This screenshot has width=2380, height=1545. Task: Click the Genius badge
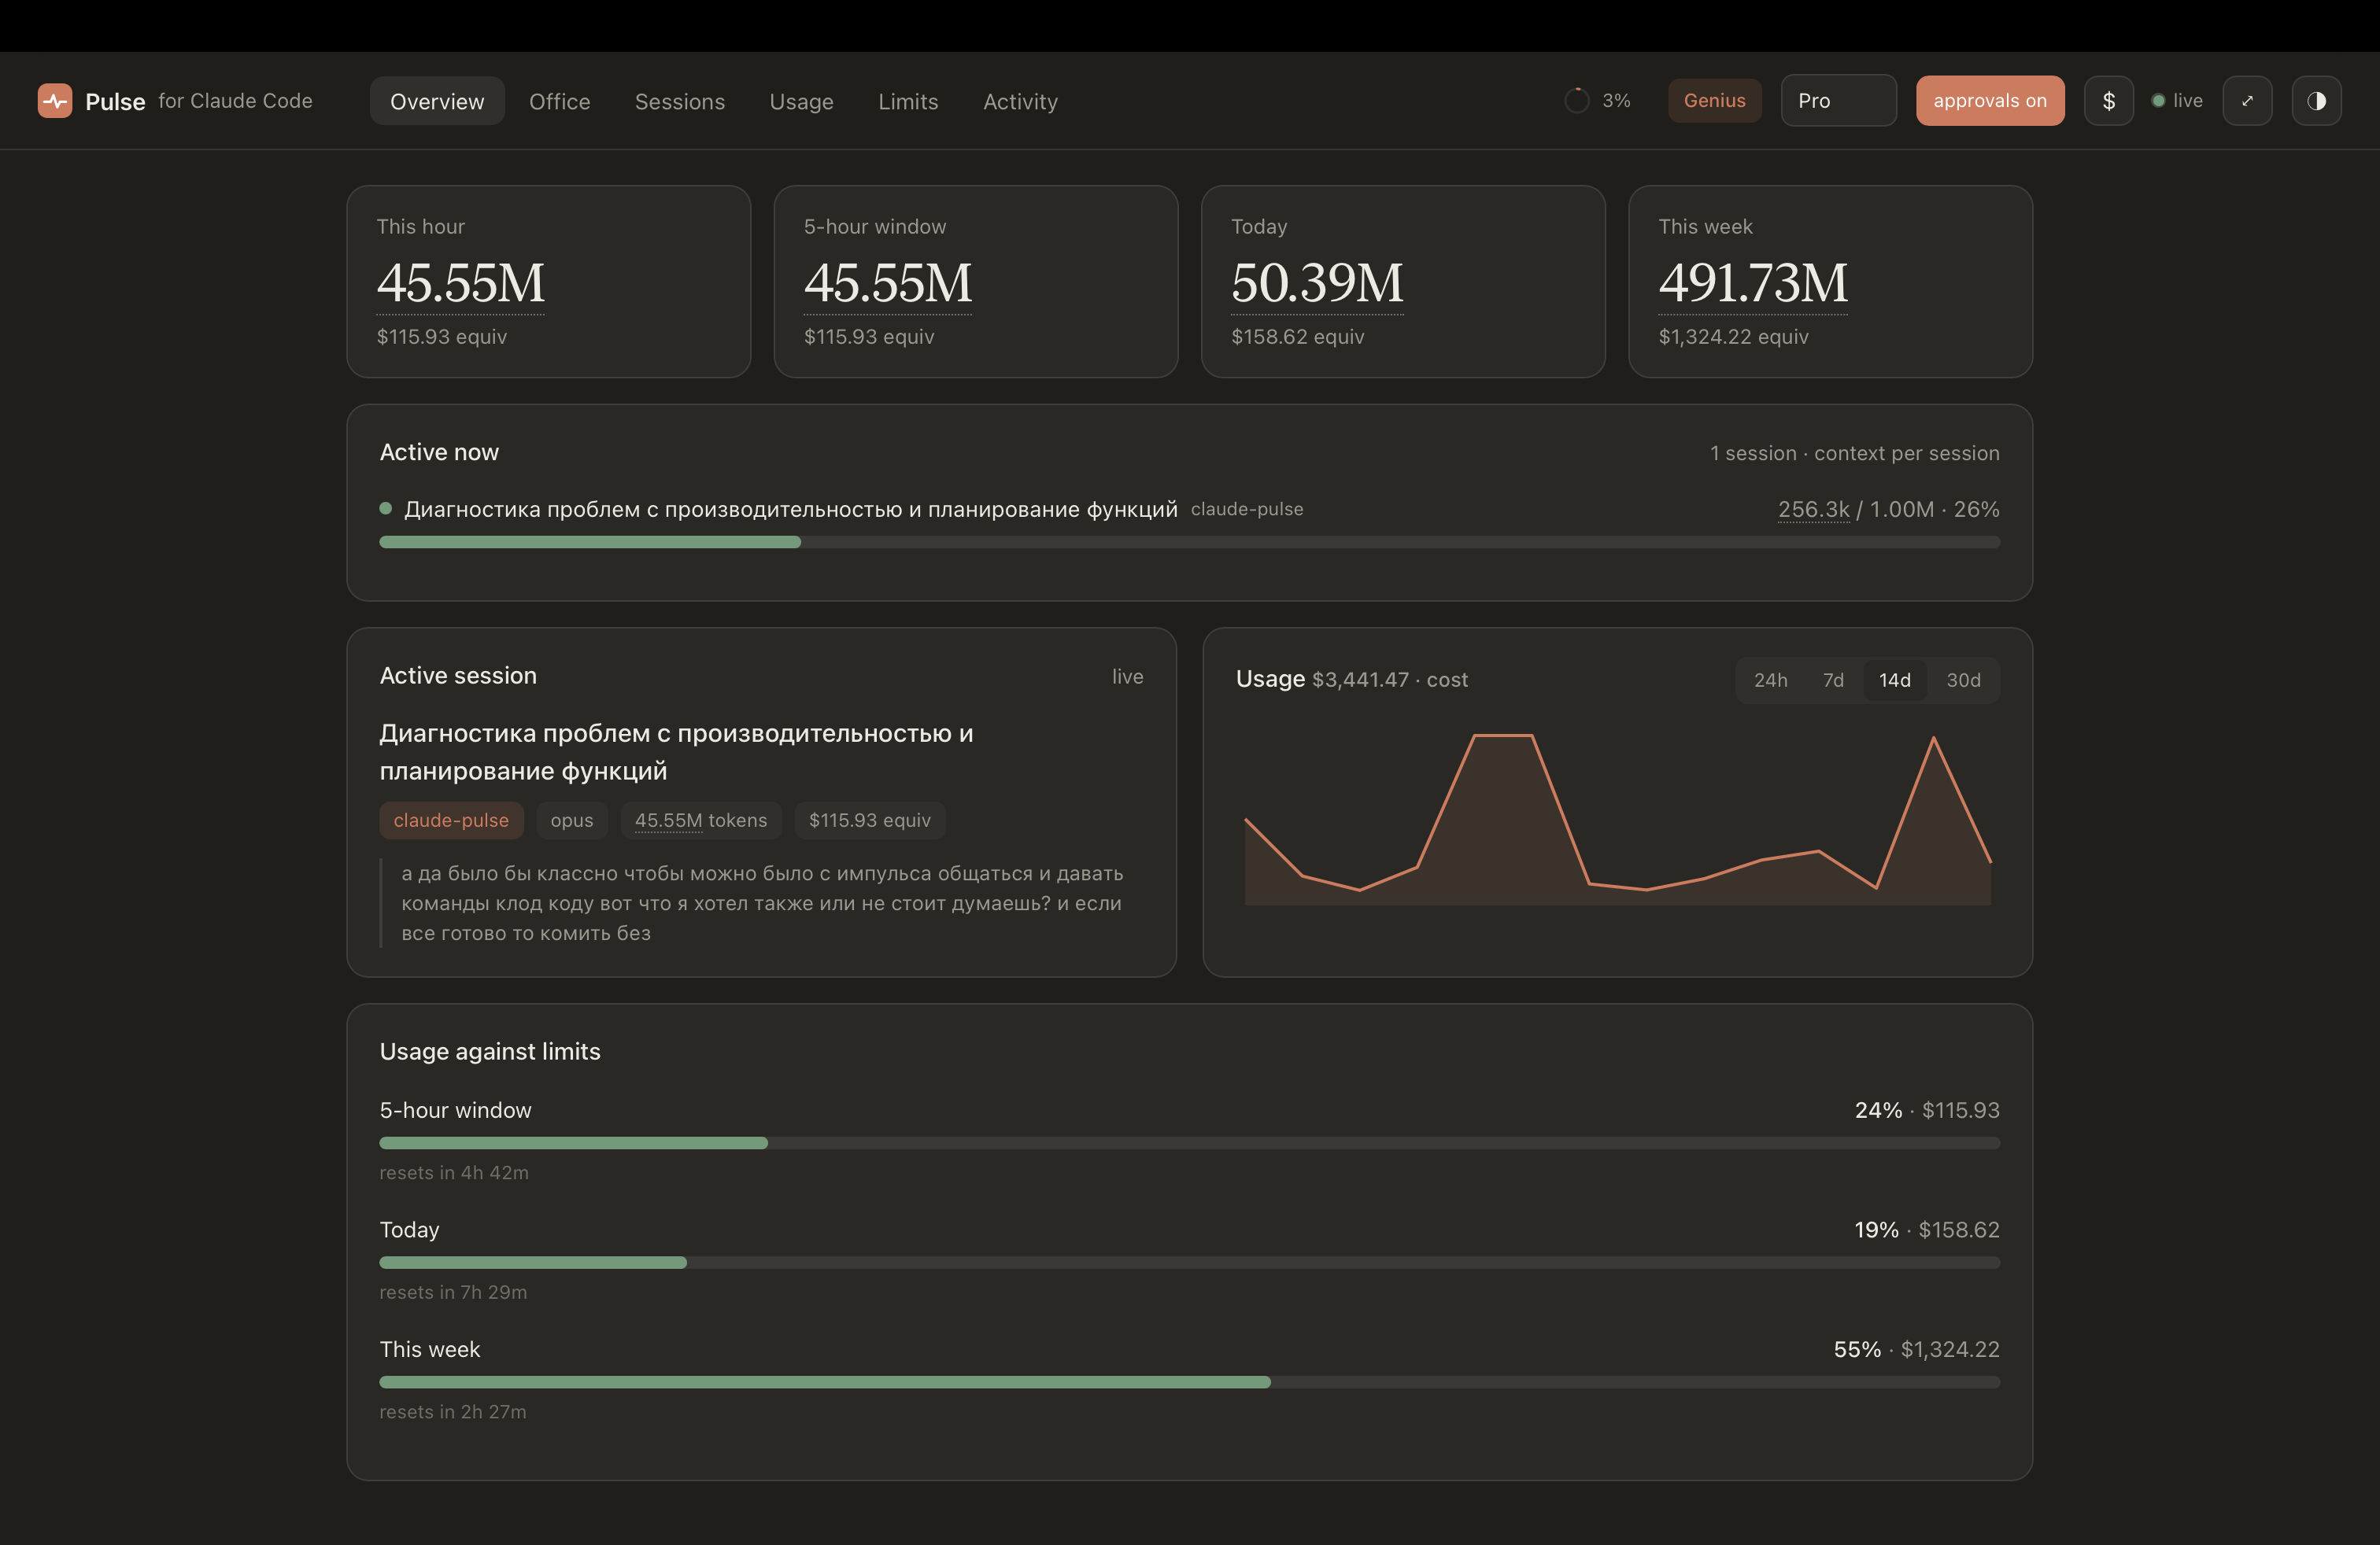pos(1714,101)
